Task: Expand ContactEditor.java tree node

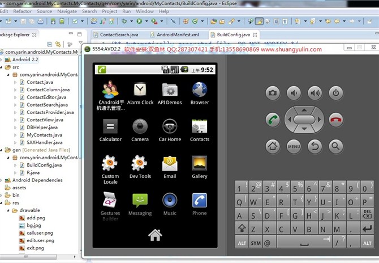Action: [x=15, y=97]
